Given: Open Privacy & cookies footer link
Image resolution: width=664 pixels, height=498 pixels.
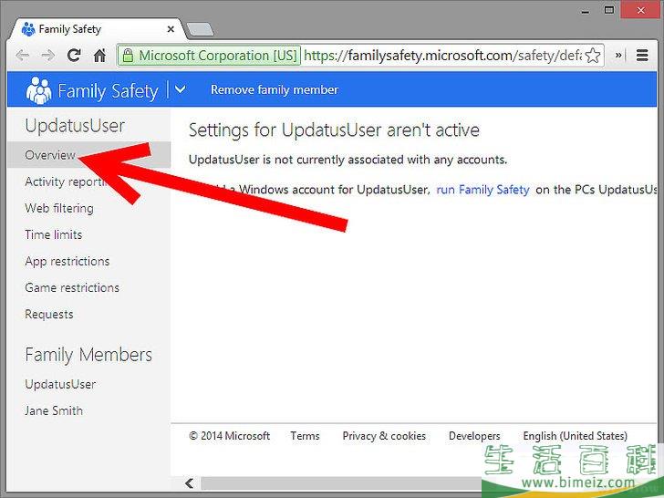Looking at the screenshot, I should pos(384,436).
